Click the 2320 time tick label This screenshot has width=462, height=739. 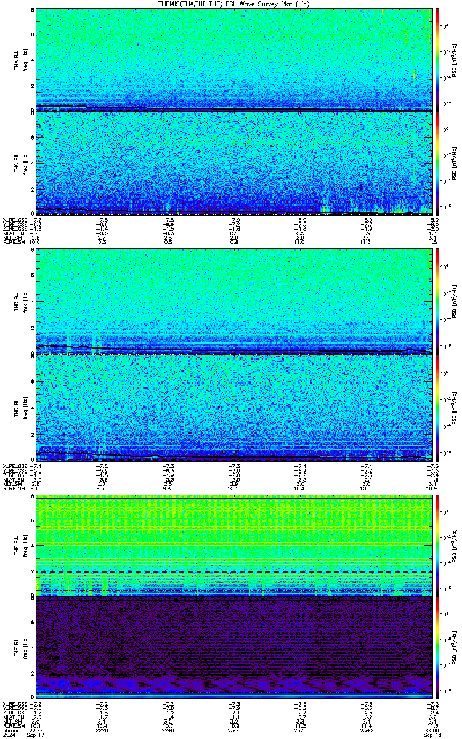299,730
